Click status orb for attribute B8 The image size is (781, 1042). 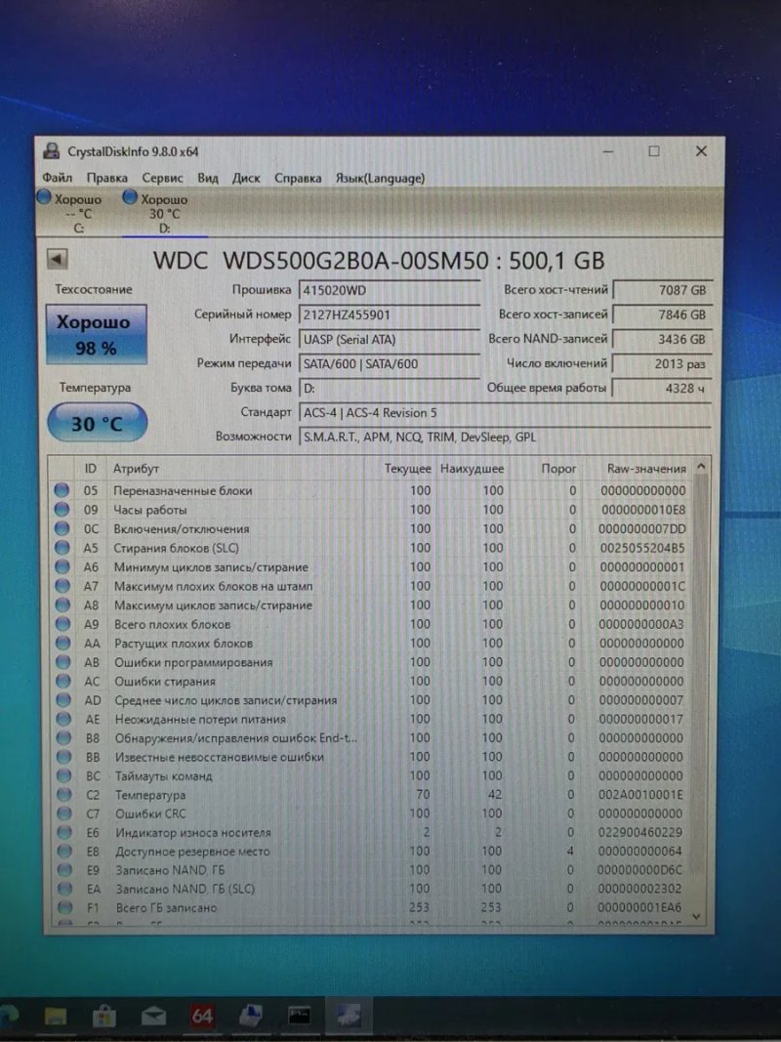click(63, 737)
